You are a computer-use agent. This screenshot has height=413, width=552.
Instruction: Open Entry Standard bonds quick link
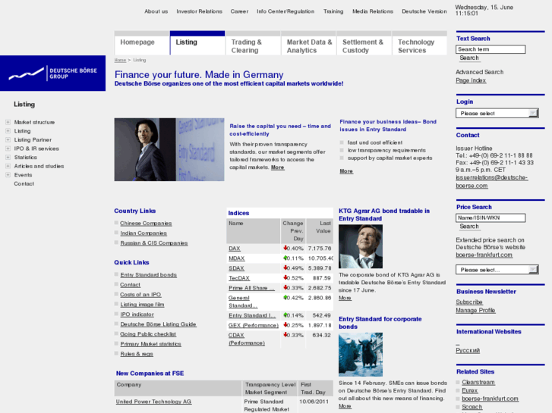tap(148, 275)
